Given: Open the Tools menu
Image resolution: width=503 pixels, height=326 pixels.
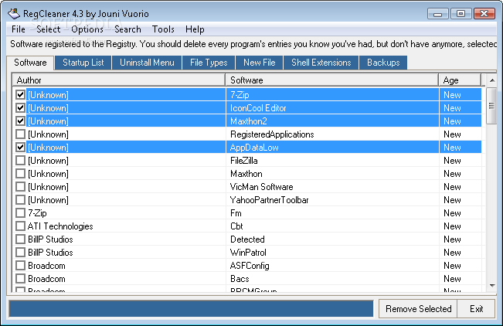Looking at the screenshot, I should coord(163,29).
